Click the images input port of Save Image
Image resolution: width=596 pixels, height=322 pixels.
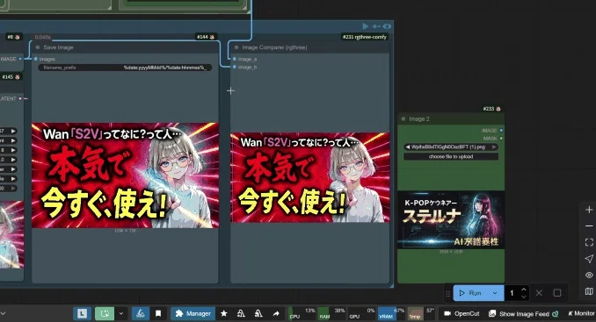click(36, 59)
